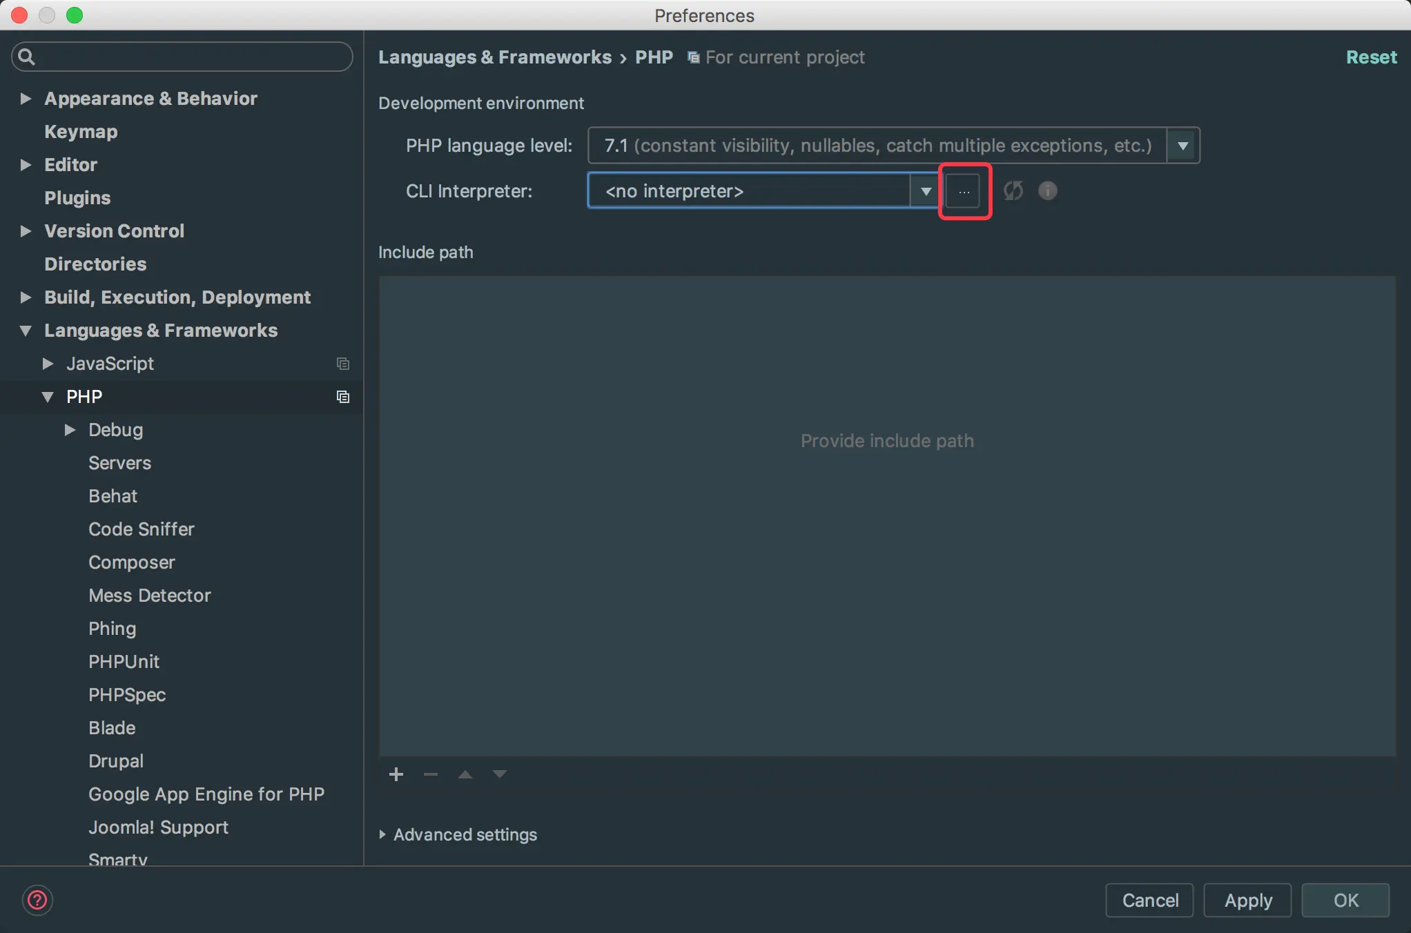Viewport: 1411px width, 933px height.
Task: Click the plus icon to add include path
Action: 396,774
